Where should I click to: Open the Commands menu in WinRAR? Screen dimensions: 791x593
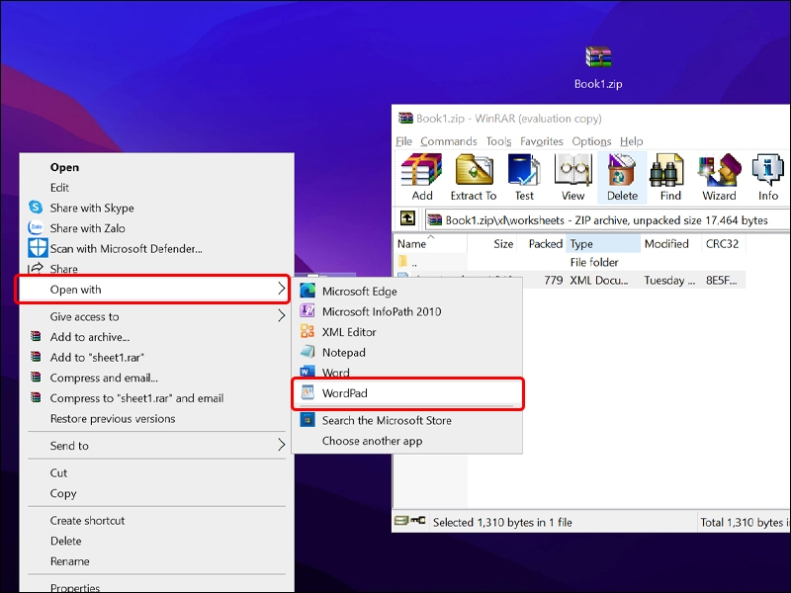point(449,141)
